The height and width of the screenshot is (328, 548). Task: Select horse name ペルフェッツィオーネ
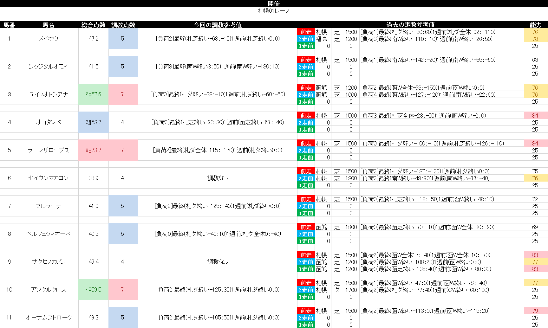tap(49, 234)
